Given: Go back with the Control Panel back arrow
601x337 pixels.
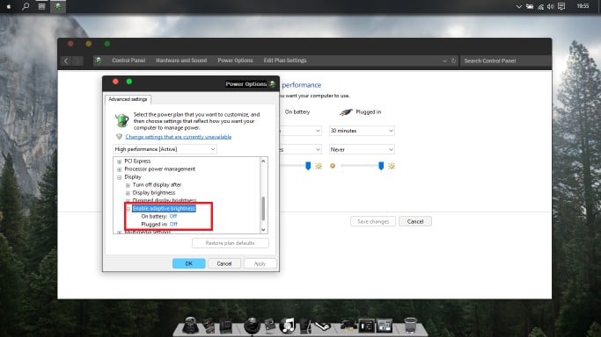Looking at the screenshot, I should tap(66, 61).
